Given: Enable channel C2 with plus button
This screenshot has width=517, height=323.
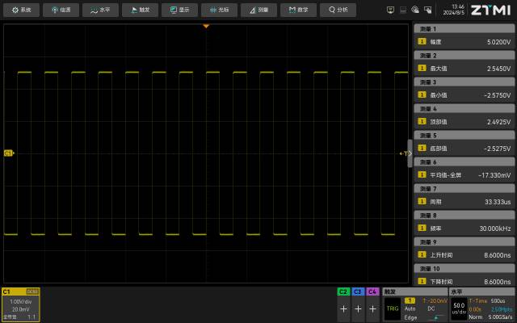Looking at the screenshot, I should (343, 308).
